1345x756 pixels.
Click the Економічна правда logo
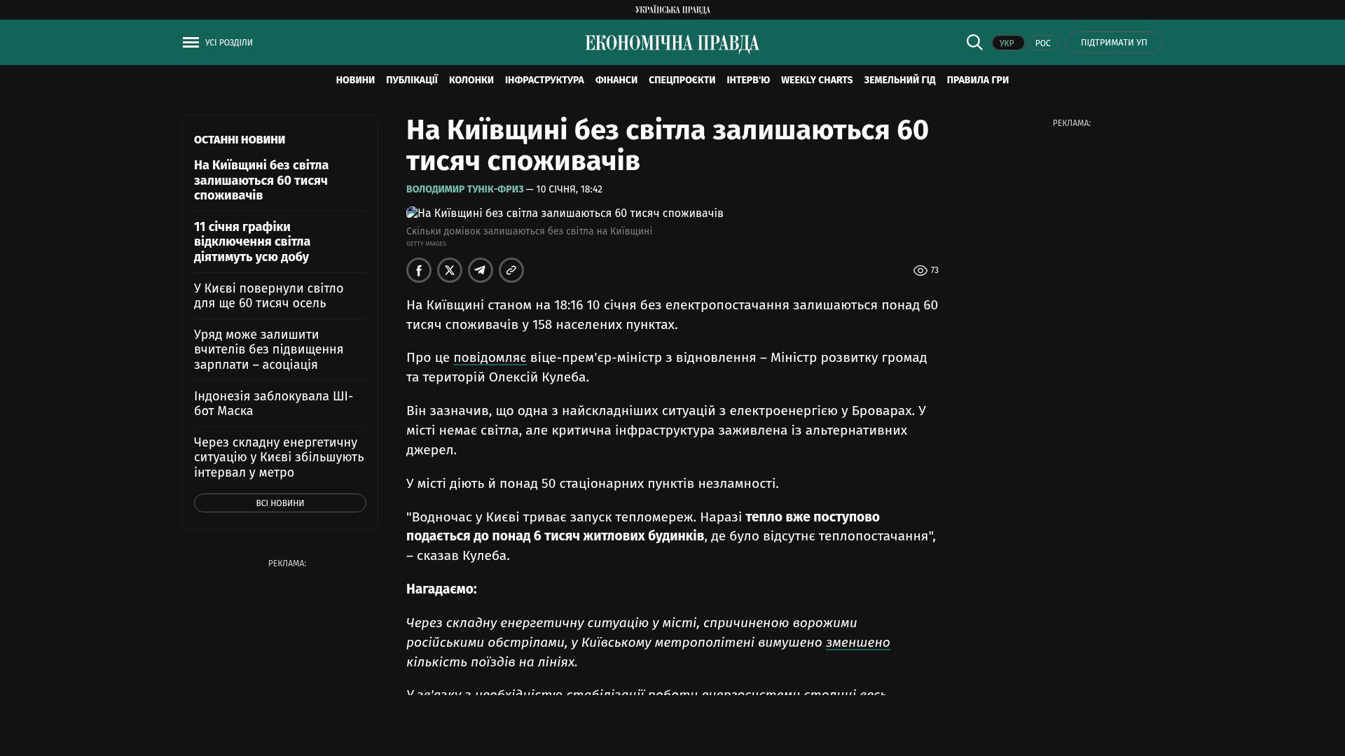pos(672,43)
